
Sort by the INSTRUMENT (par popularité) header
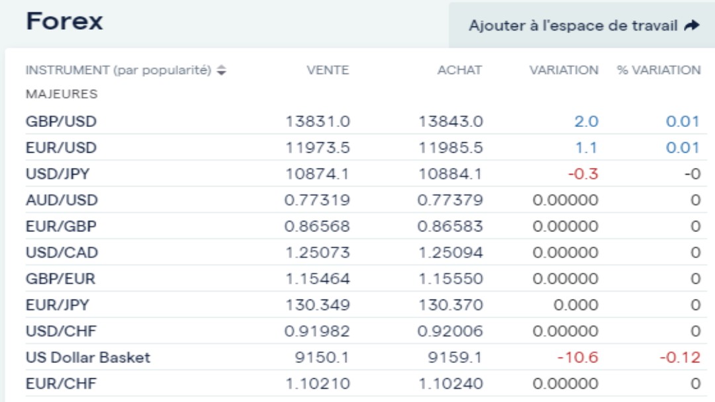coord(119,70)
